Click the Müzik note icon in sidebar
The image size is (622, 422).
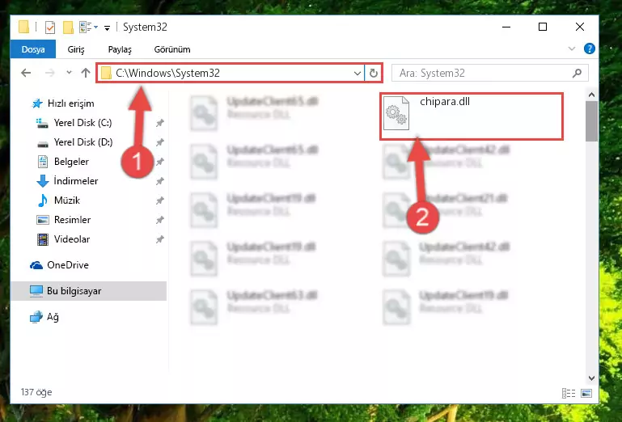point(42,200)
